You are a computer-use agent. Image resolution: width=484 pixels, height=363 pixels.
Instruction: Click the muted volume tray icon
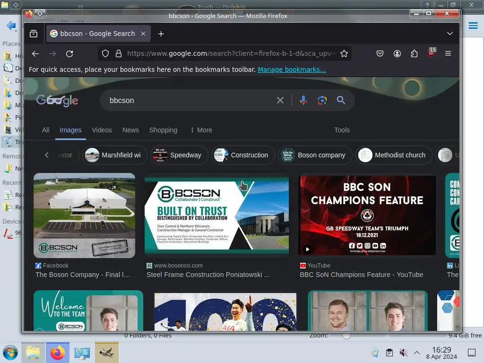(403, 353)
